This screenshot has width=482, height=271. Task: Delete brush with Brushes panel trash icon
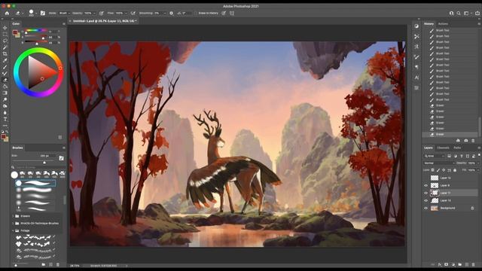(58, 264)
